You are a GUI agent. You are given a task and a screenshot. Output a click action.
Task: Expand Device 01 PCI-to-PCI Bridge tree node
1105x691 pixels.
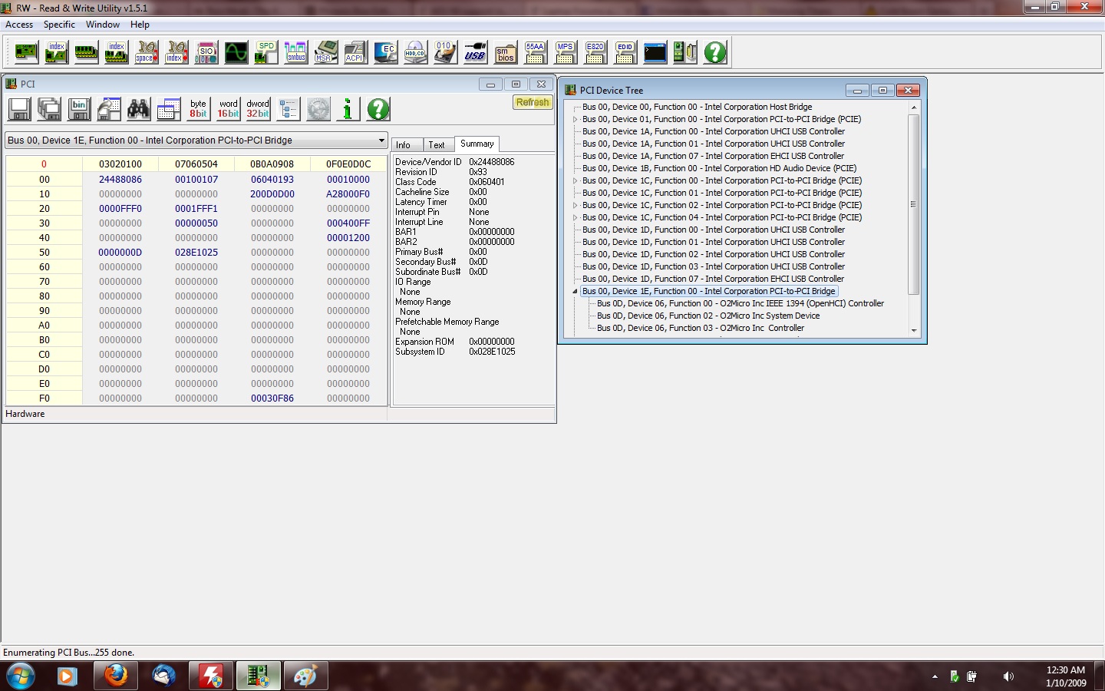pos(575,119)
